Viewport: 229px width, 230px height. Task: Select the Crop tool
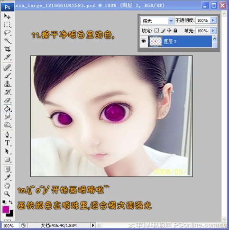point(7,49)
